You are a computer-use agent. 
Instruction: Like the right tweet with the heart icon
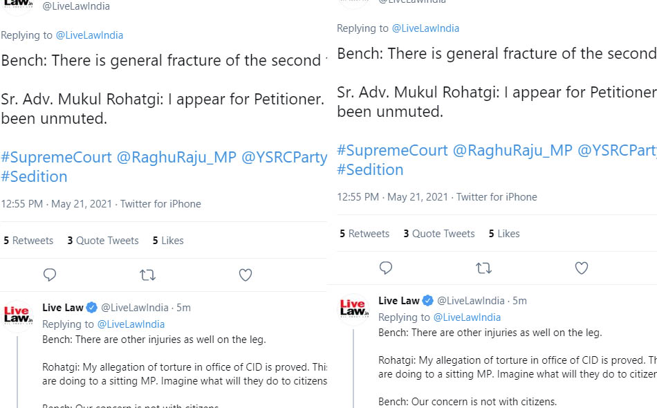coord(582,268)
